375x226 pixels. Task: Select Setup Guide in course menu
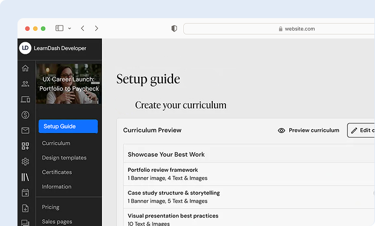[x=68, y=126]
